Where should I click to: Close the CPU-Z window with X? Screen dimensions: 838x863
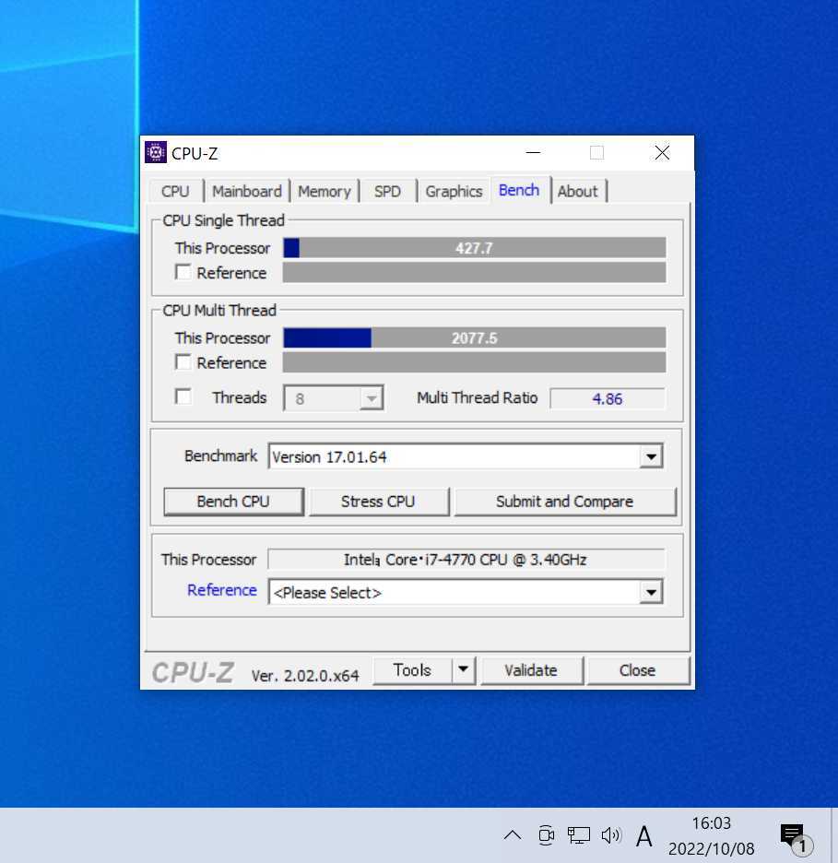click(662, 152)
